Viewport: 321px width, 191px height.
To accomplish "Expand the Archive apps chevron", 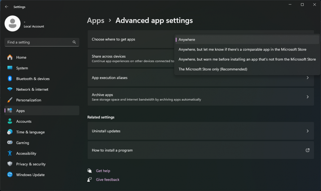I will (308, 97).
